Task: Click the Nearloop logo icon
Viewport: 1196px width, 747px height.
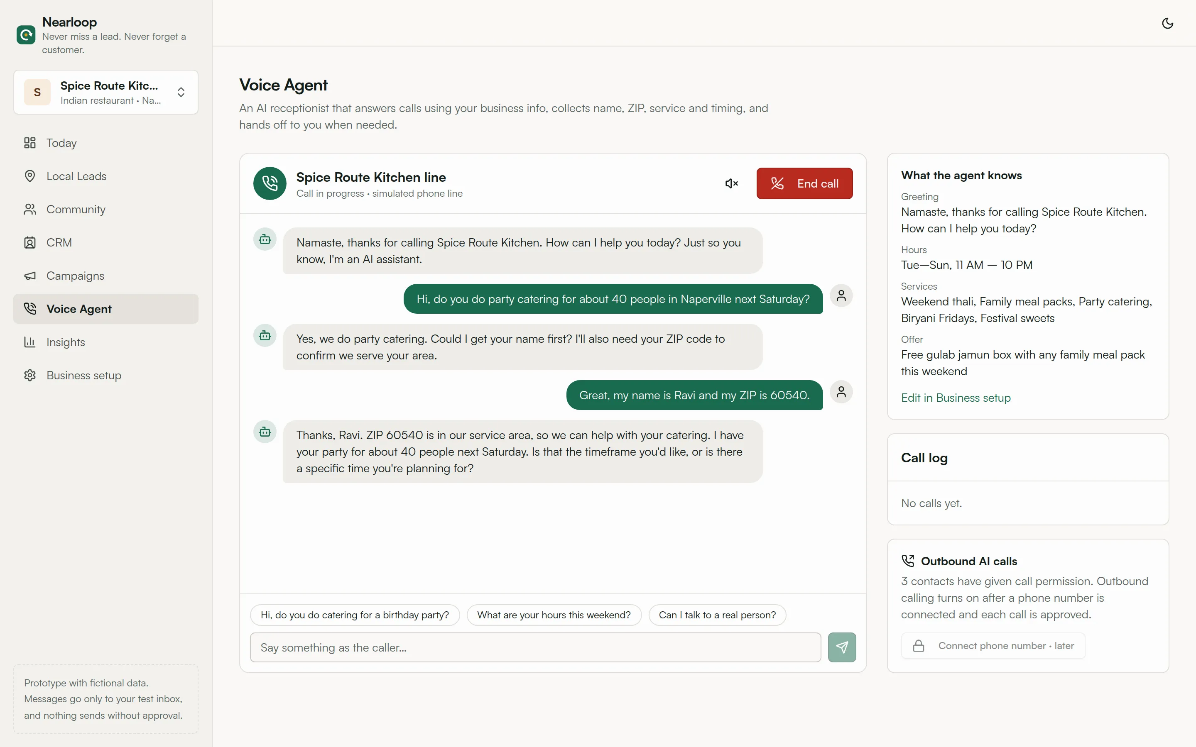Action: coord(26,35)
